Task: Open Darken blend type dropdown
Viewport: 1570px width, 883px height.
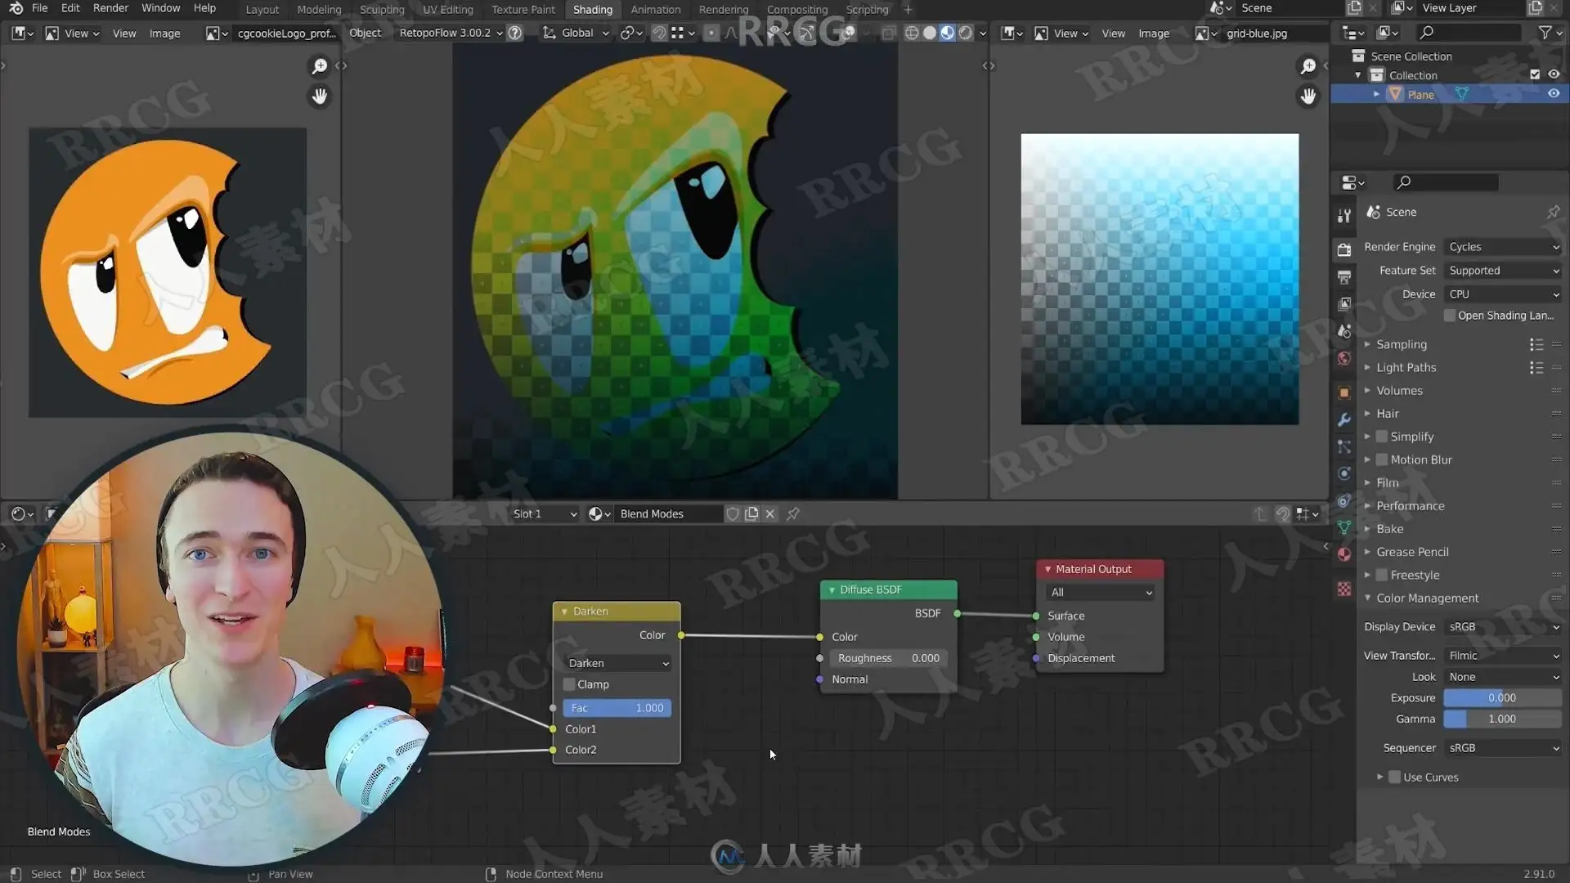Action: click(x=617, y=663)
